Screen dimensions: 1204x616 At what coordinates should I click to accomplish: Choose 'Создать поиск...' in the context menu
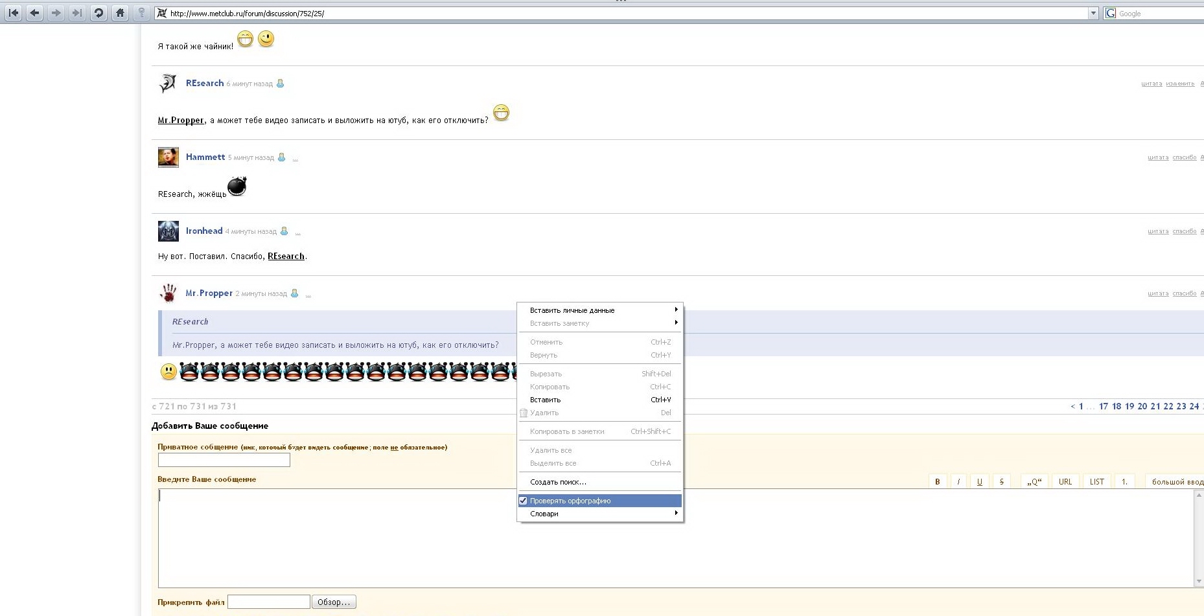[558, 482]
